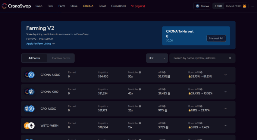257x140 pixels.
Task: Click the search magnifier icon
Action: pos(230,58)
